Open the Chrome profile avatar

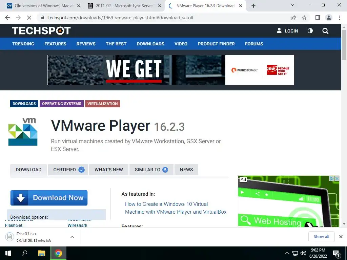coord(329,18)
